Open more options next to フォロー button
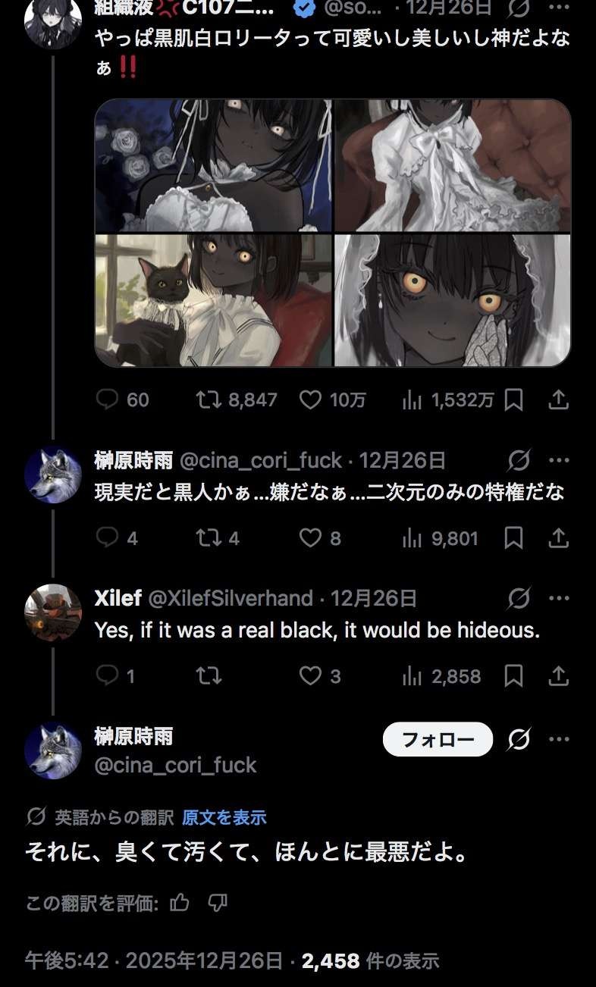596x987 pixels. point(559,739)
